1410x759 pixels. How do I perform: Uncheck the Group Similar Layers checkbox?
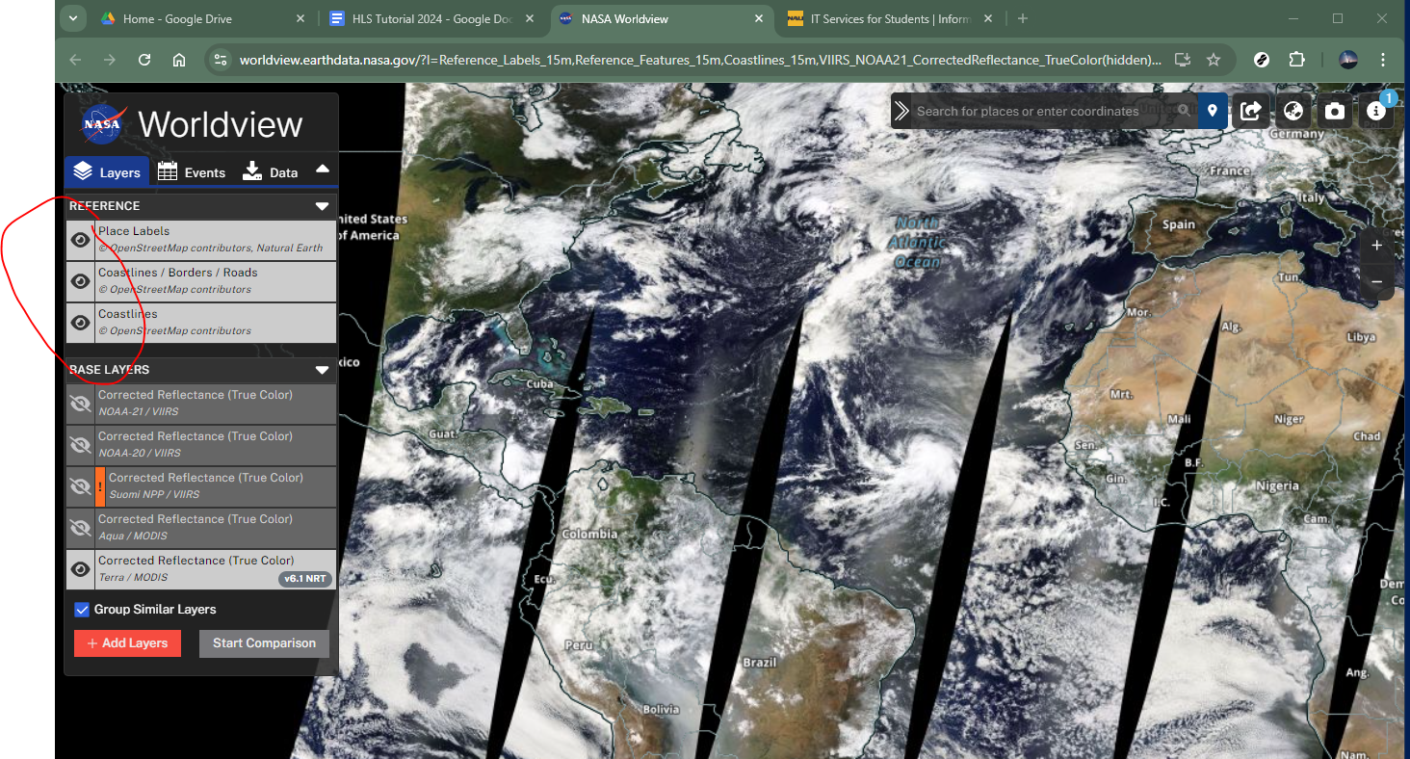[82, 610]
